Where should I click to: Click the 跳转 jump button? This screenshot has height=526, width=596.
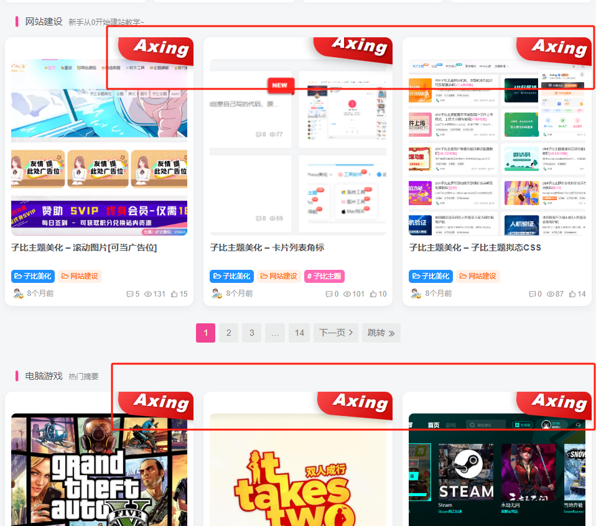coord(381,333)
